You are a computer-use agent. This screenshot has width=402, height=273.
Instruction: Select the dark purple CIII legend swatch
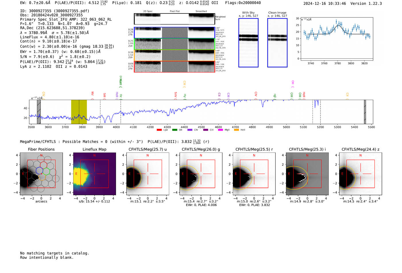(x=205, y=130)
